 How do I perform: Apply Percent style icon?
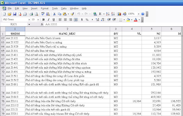click(x=87, y=20)
